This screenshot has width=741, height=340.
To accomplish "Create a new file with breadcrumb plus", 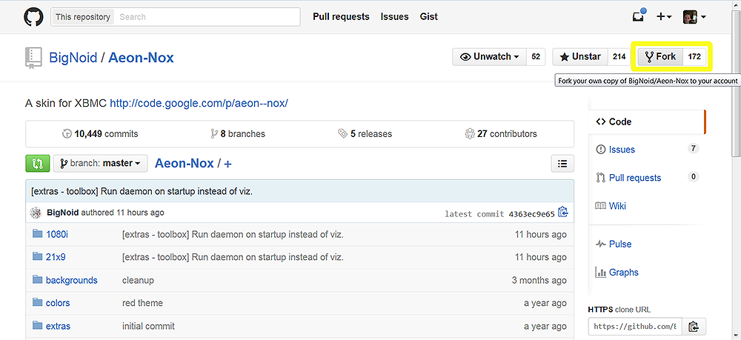I will [227, 164].
